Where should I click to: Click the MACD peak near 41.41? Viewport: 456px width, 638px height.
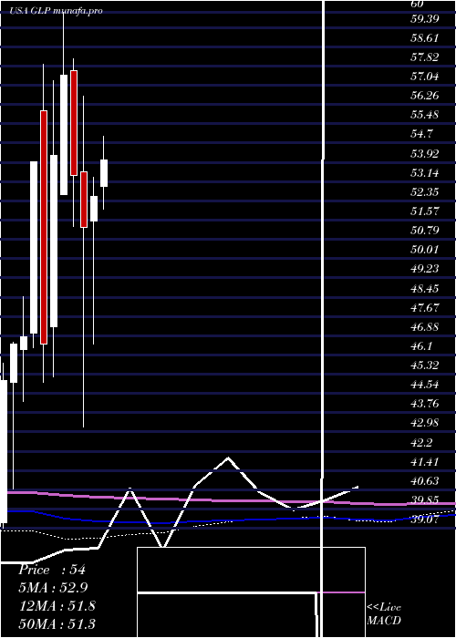pyautogui.click(x=228, y=458)
